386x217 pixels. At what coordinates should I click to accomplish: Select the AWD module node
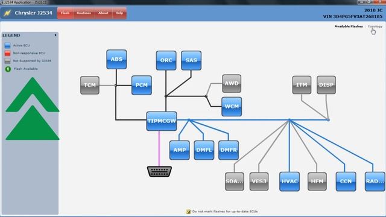(x=232, y=83)
